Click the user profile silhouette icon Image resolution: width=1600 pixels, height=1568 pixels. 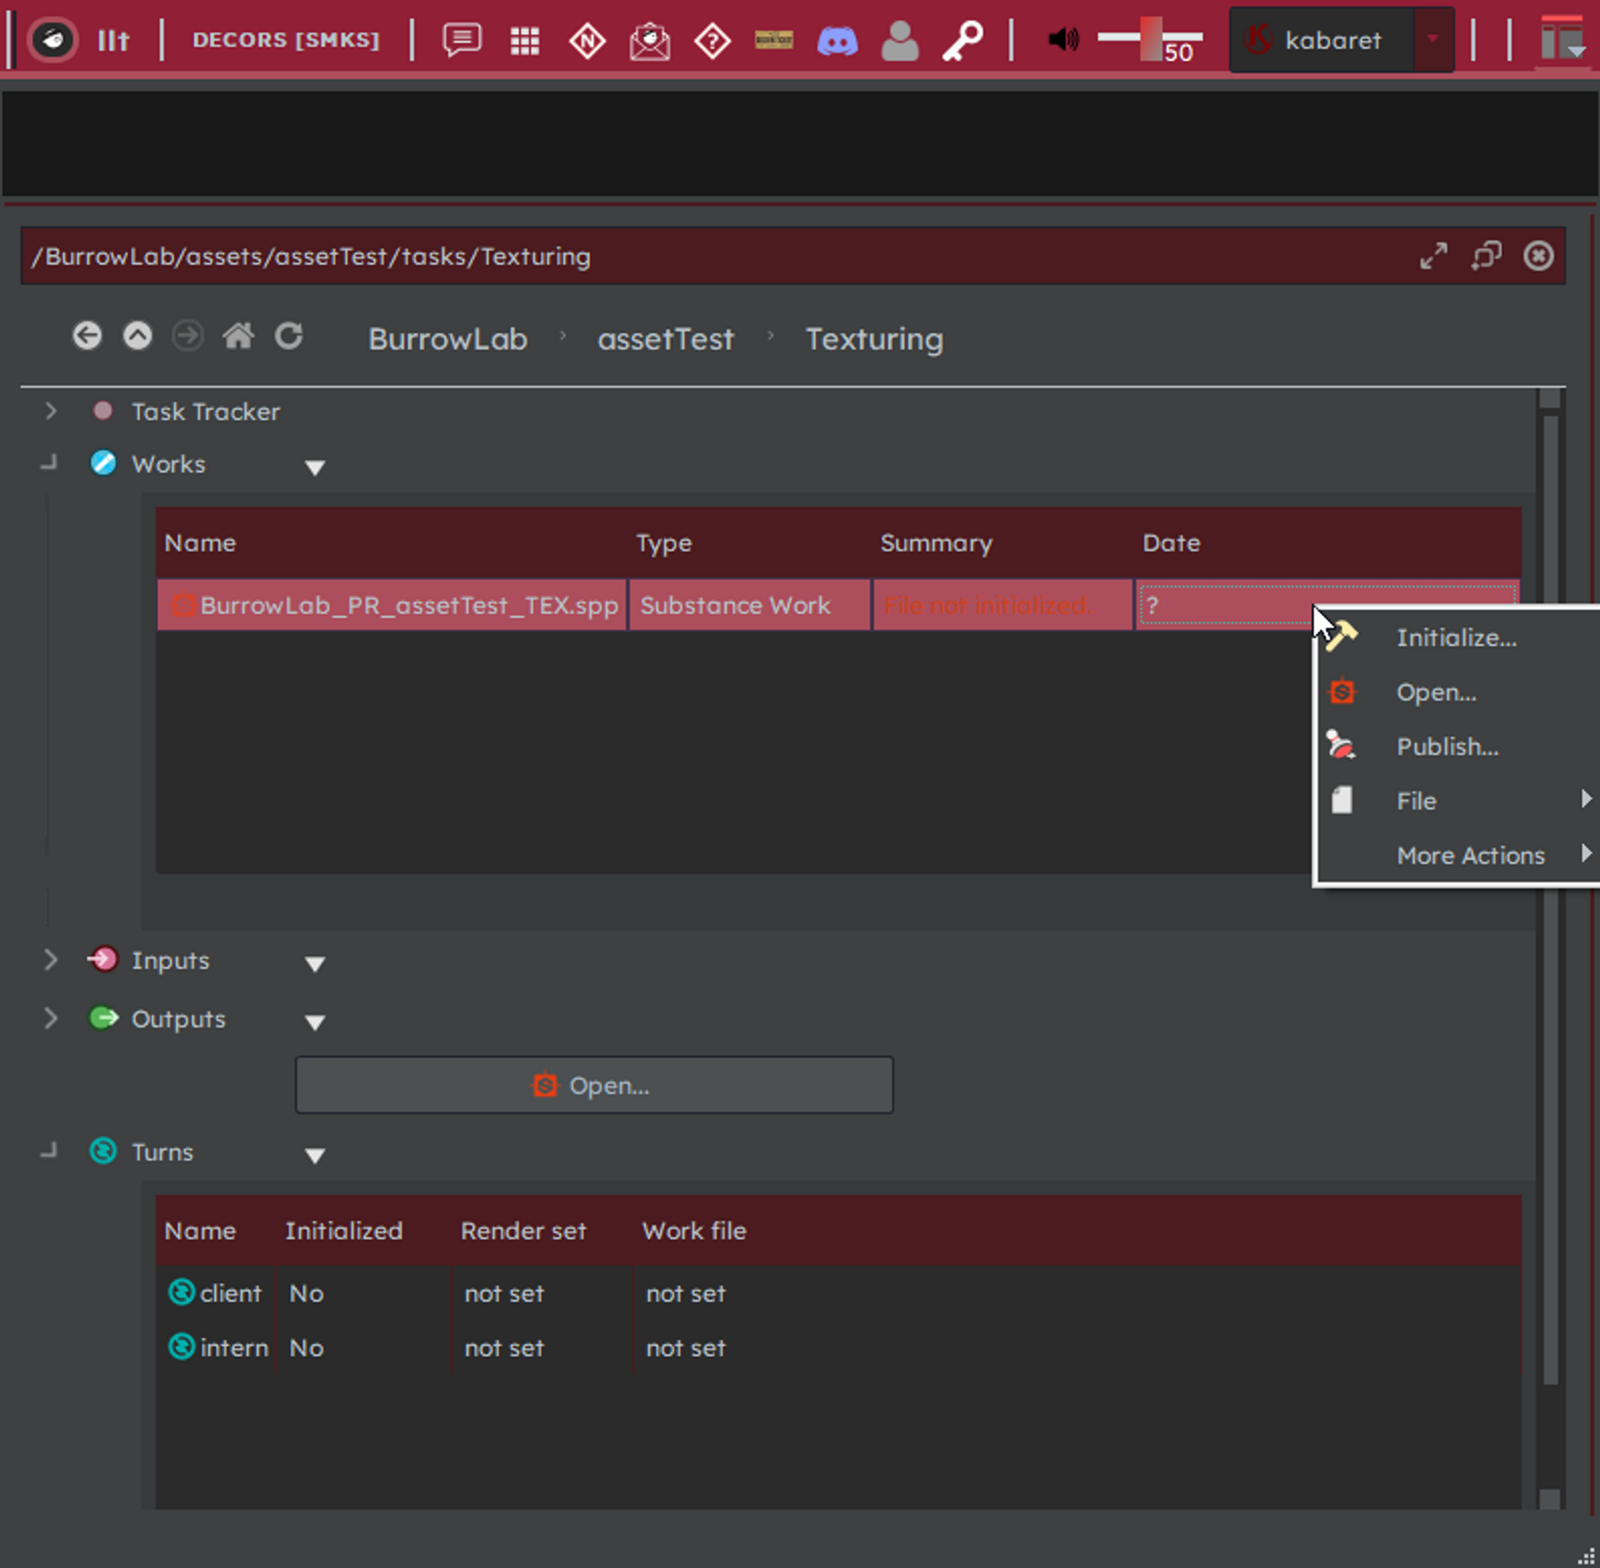click(x=900, y=39)
